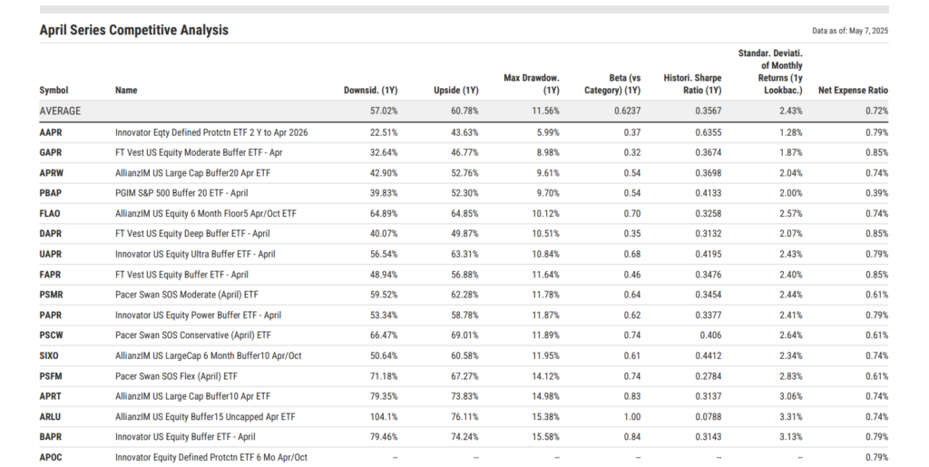Click the SIXO symbol
The width and height of the screenshot is (929, 467).
(49, 356)
